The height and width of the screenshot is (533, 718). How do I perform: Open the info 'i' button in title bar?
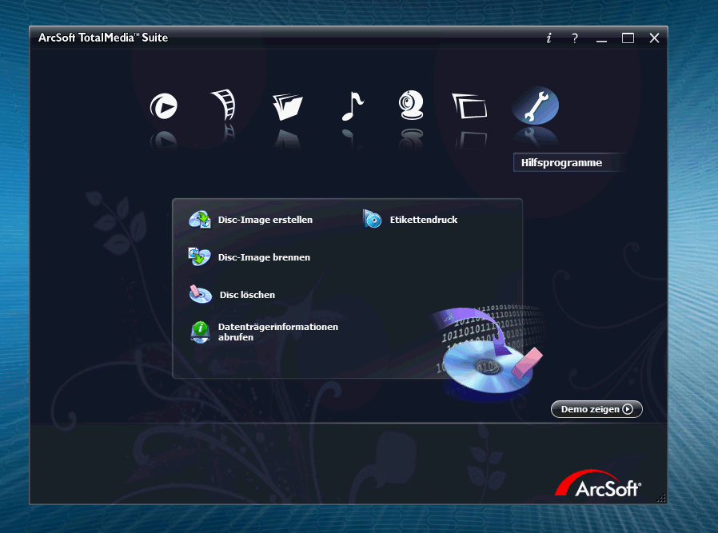[x=548, y=38]
